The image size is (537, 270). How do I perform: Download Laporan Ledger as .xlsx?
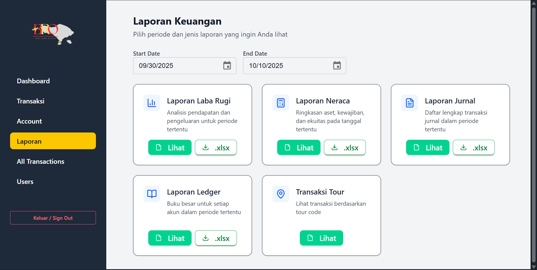(216, 238)
